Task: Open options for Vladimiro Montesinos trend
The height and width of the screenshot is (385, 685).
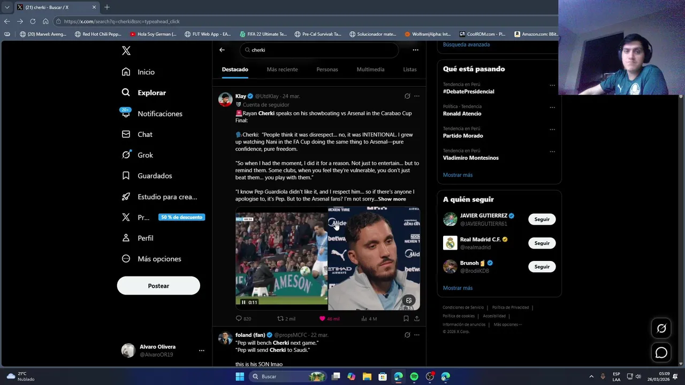Action: click(552, 151)
